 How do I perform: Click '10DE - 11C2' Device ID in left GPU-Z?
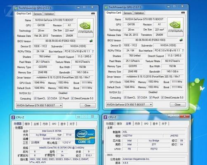click(40, 46)
